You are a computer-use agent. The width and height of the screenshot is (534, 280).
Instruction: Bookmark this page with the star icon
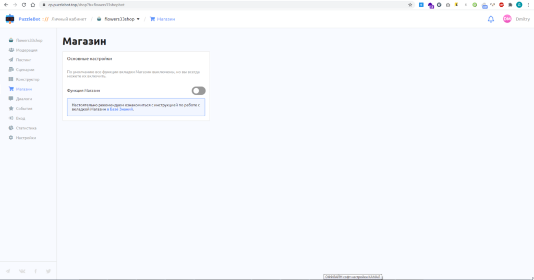pos(410,5)
